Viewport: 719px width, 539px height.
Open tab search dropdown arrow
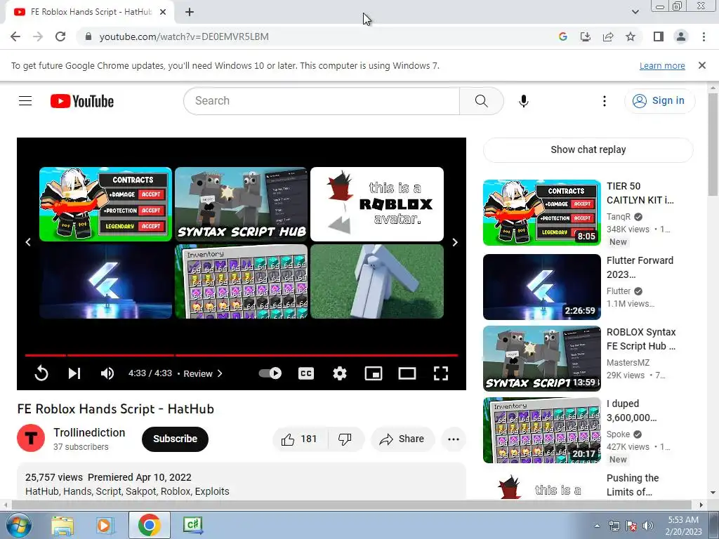click(x=635, y=12)
